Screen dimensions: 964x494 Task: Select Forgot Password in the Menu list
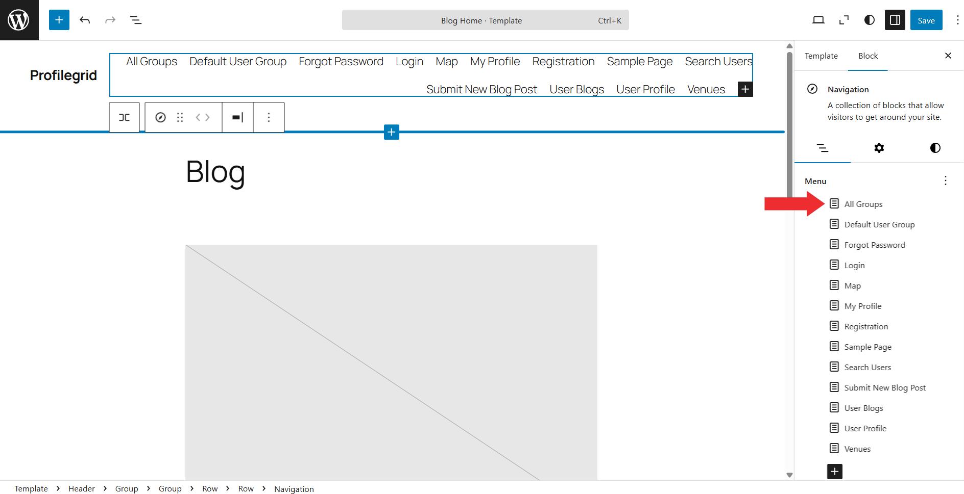coord(874,245)
